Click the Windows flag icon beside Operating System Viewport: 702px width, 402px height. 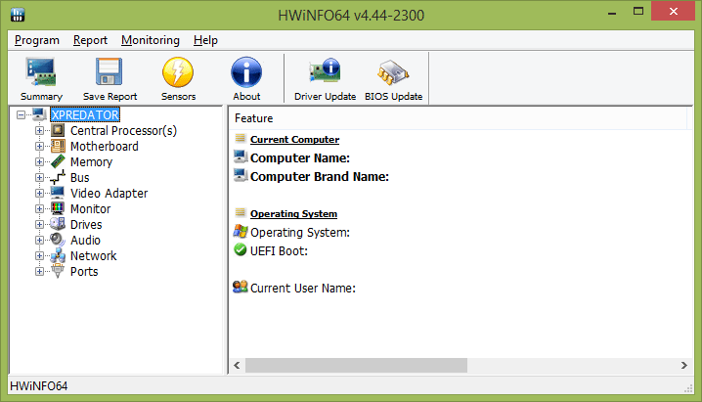point(241,232)
